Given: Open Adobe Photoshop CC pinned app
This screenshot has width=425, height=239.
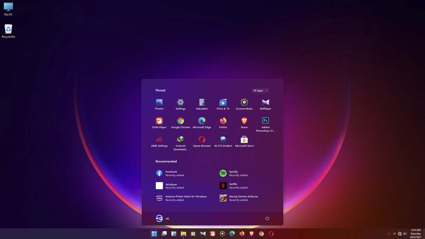Looking at the screenshot, I should [266, 124].
